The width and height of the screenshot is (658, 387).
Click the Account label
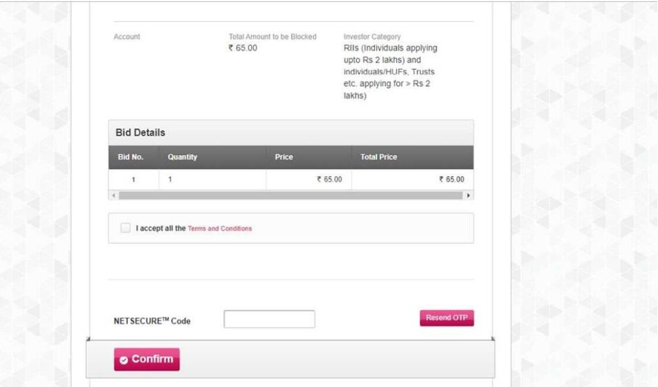tap(127, 36)
